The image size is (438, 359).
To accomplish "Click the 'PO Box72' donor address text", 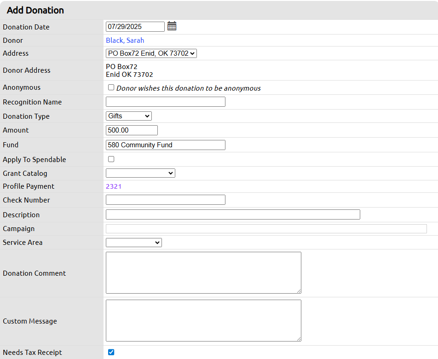I will click(x=121, y=67).
